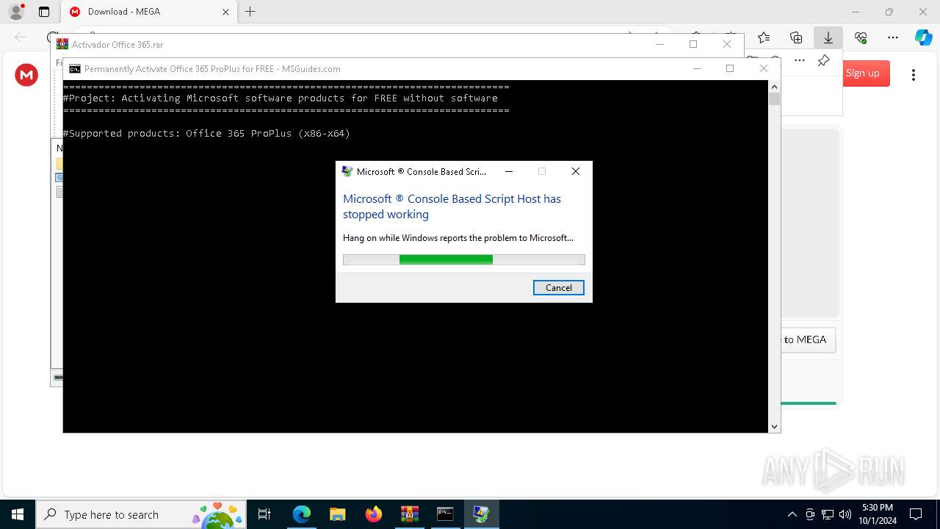940x529 pixels.
Task: Select the Download - MEGA browser tab
Action: click(x=149, y=12)
